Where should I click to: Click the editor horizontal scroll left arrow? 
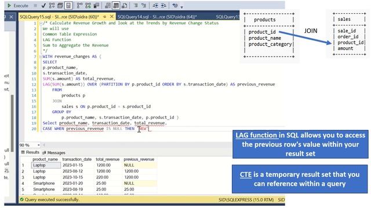[x=44, y=145]
